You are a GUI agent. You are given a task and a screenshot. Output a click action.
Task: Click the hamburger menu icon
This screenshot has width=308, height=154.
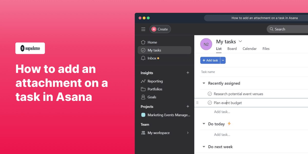(143, 29)
